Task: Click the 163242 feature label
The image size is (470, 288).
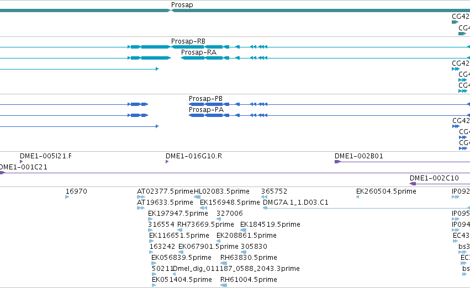Action: 162,247
